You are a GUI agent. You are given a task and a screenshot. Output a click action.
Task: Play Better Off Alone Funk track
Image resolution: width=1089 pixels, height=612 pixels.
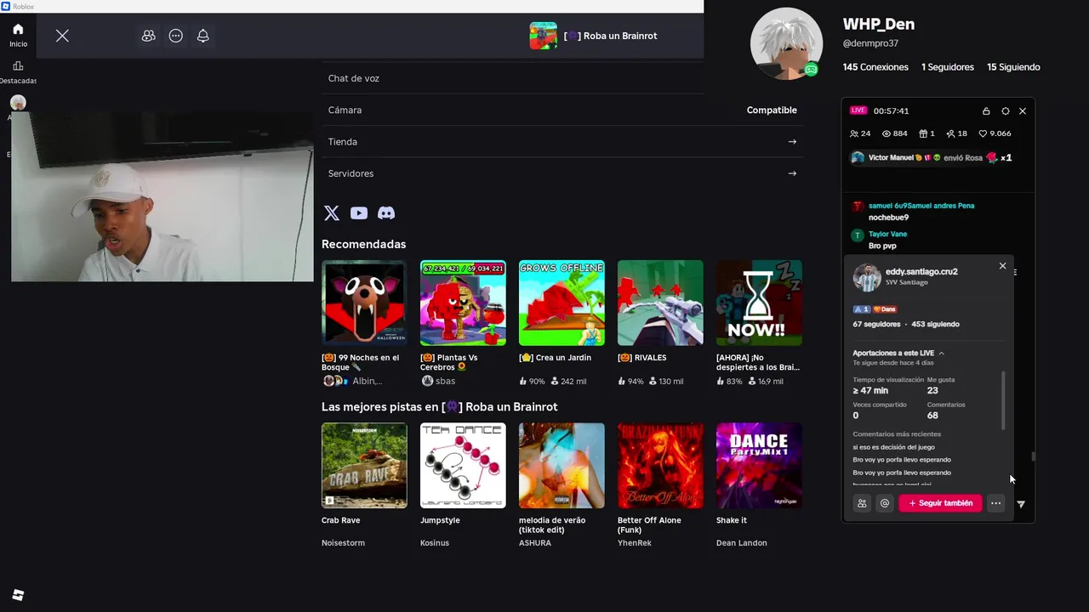660,465
